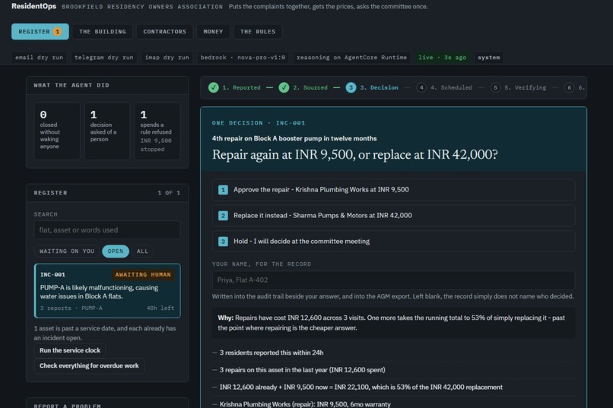
Task: Click the Repair again or replace headline
Action: (355, 154)
